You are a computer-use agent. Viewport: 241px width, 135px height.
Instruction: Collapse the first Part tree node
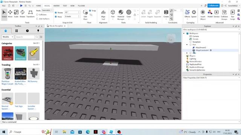(187, 45)
